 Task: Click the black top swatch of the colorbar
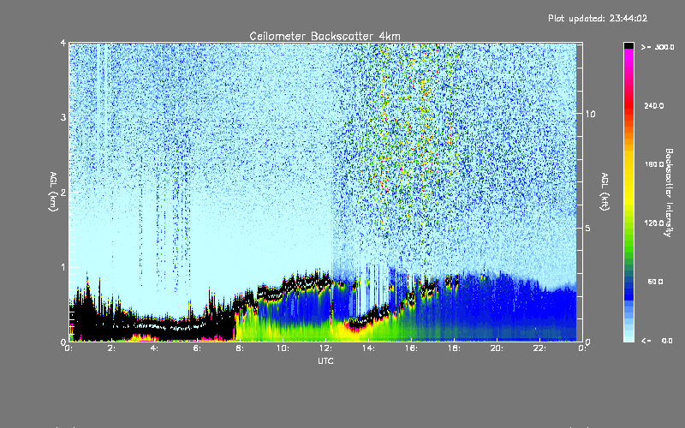click(628, 45)
